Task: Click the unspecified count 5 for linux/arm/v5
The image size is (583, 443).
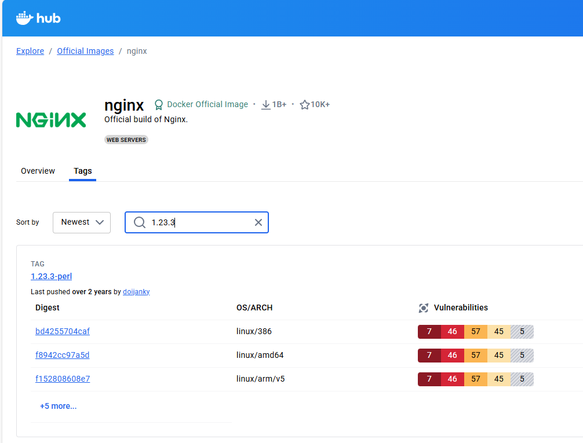Action: coord(522,379)
